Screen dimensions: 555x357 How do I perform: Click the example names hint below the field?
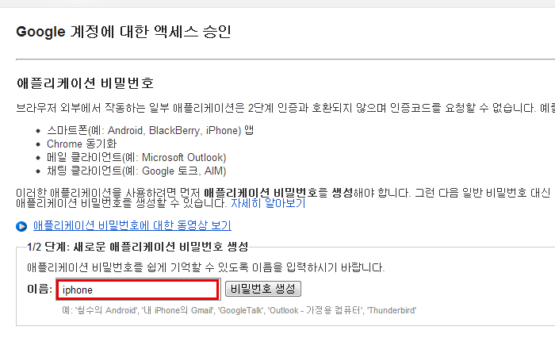(239, 311)
